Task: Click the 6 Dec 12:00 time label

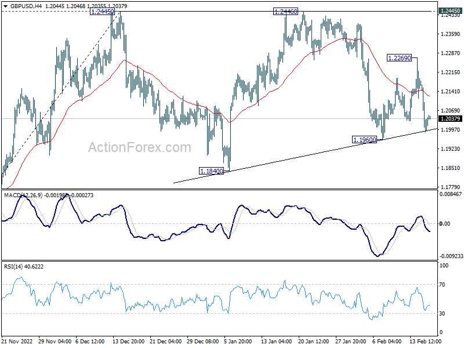Action: (90, 341)
